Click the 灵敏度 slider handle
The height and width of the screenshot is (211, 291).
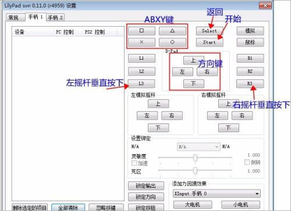195,158
